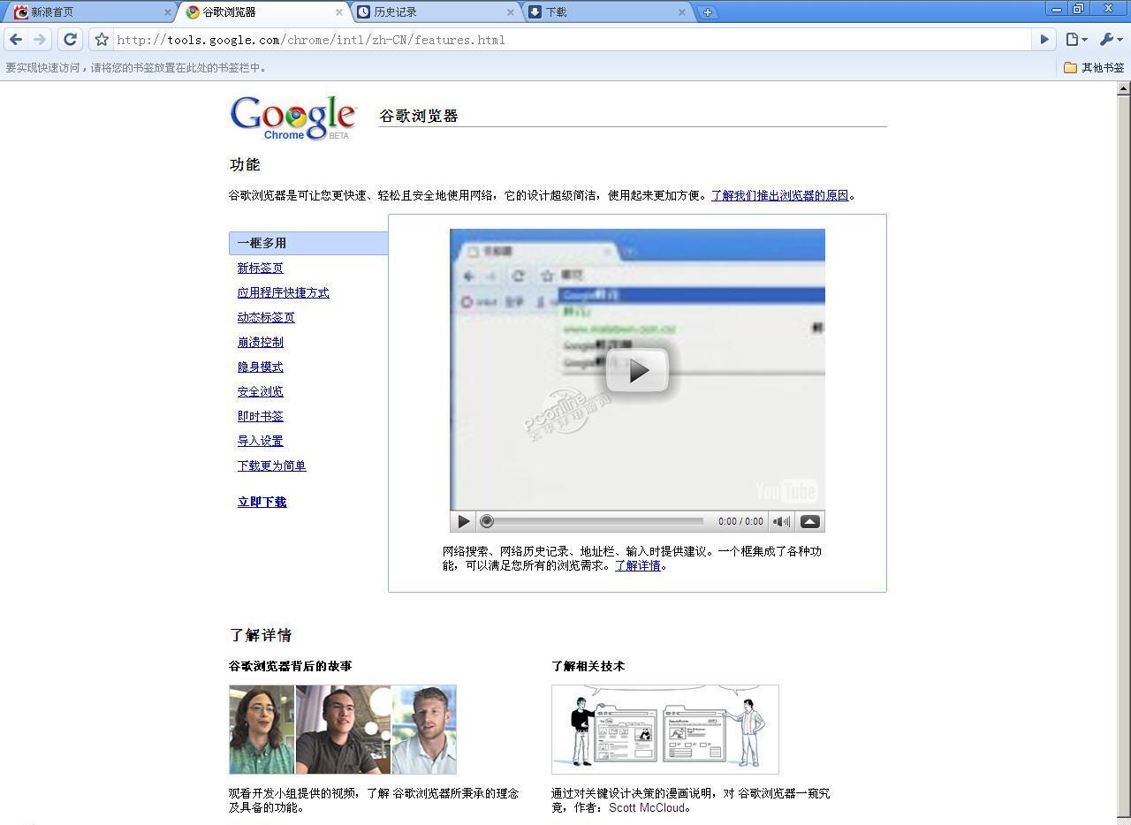This screenshot has height=825, width=1131.
Task: Open the 导入设置 feature link
Action: pos(260,441)
